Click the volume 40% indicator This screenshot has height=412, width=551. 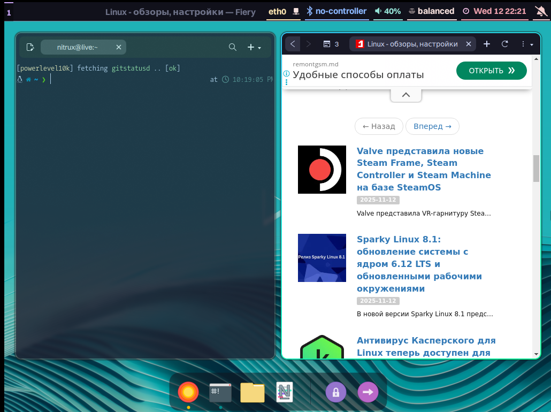coord(388,11)
